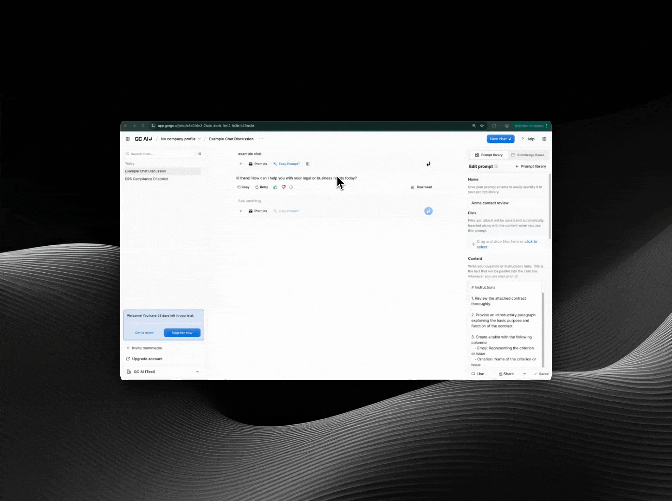Open the browser profile icon
Screen dimensions: 672x501
(507, 126)
